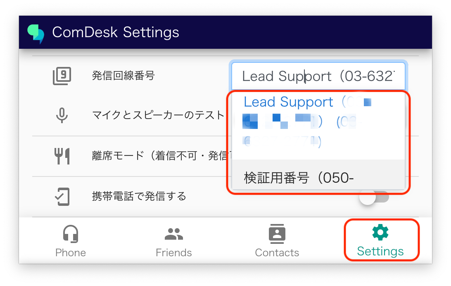The width and height of the screenshot is (451, 286).
Task: Open the Phone tab headset icon
Action: 71,234
